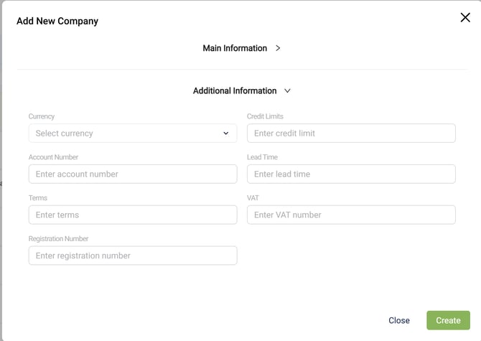Click the Currency field label

[42, 116]
